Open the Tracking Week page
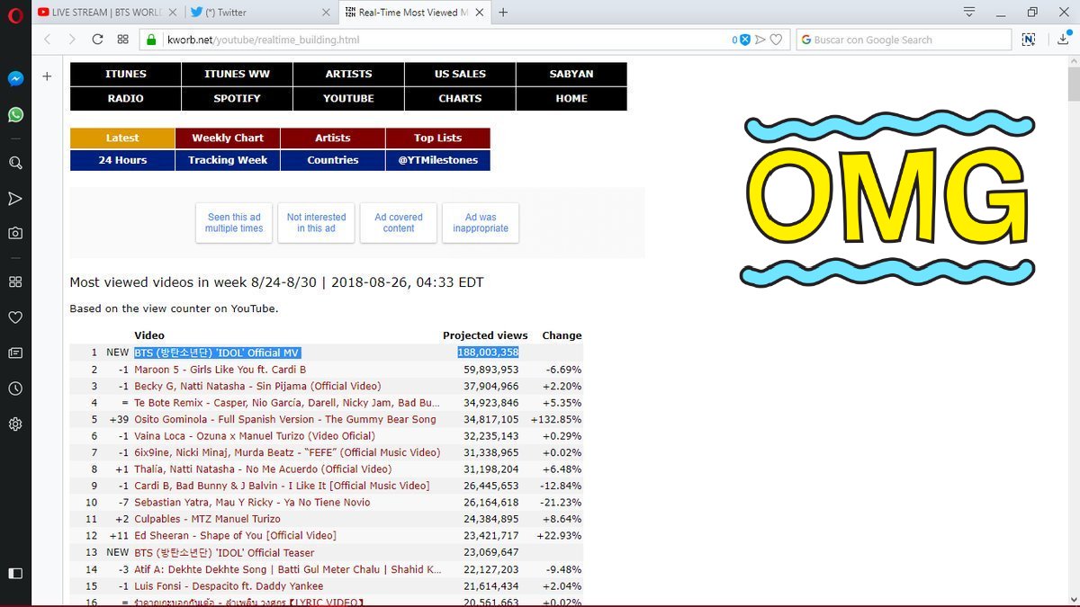 click(x=228, y=160)
